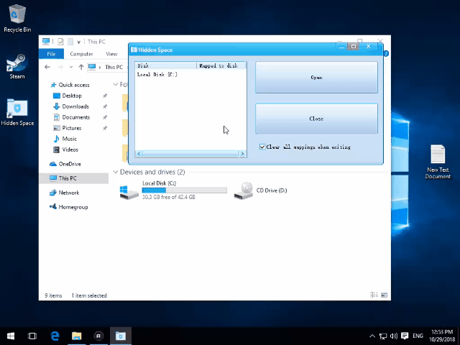Switch to large icons view in Explorer
This screenshot has width=460, height=345.
385,295
